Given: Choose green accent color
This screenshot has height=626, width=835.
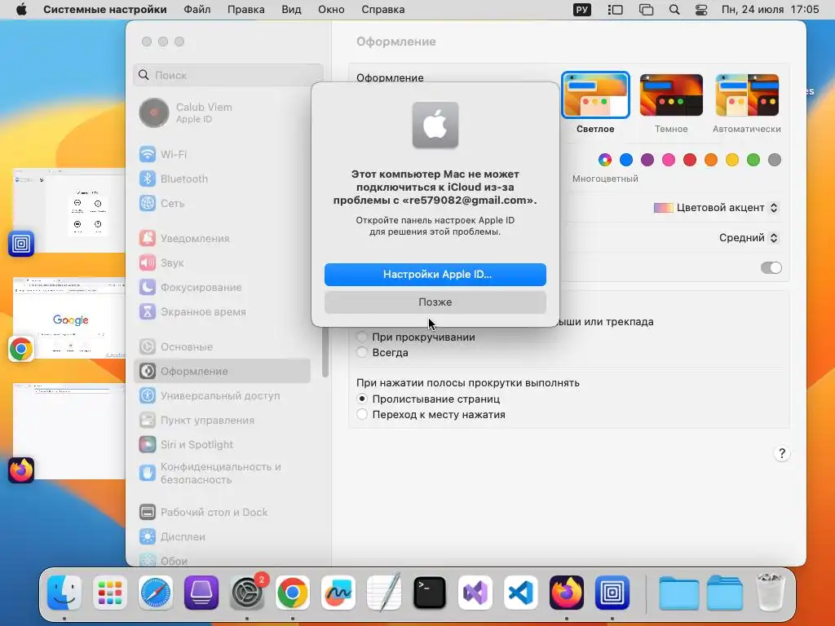Looking at the screenshot, I should click(x=753, y=160).
